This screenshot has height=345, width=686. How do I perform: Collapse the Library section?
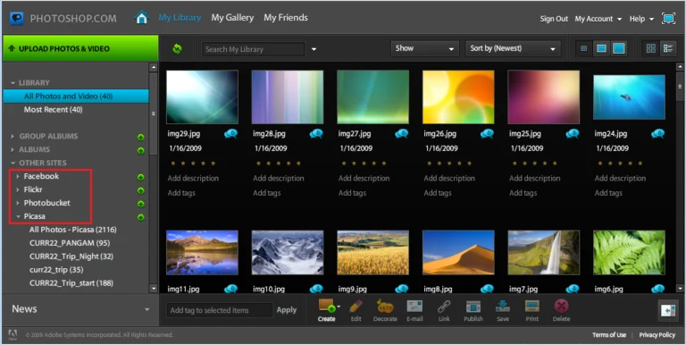(13, 83)
